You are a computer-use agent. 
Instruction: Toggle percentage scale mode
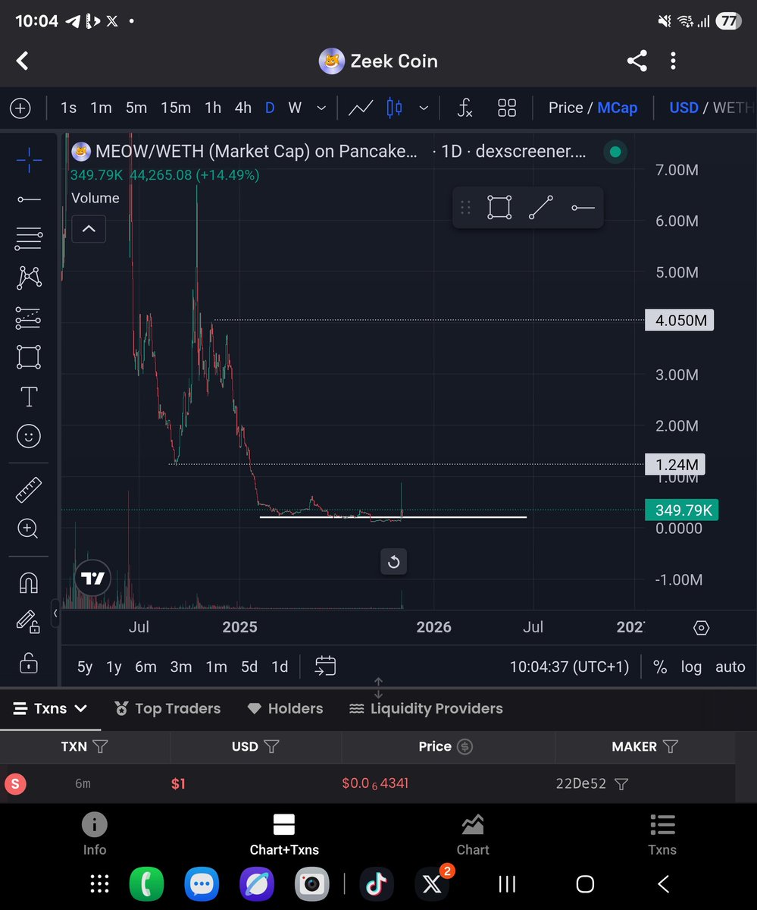coord(659,667)
